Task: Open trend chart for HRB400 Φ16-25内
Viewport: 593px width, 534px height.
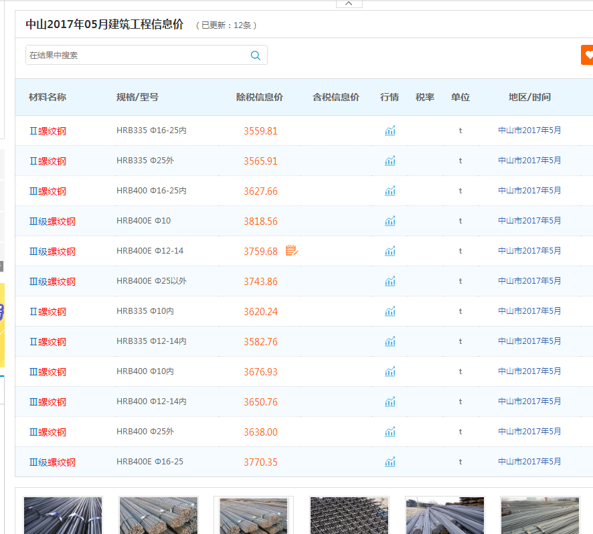Action: [390, 191]
